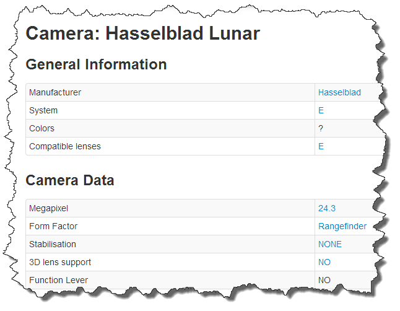Click the Camera: Hasselblad Lunar heading
Image resolution: width=400 pixels, height=311 pixels.
click(x=143, y=33)
